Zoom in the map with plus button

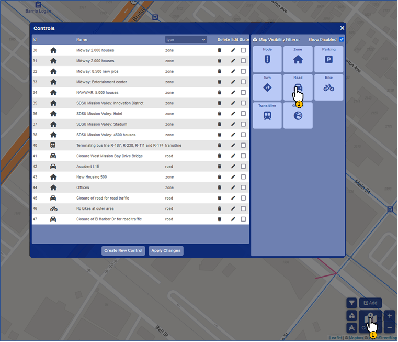390,316
